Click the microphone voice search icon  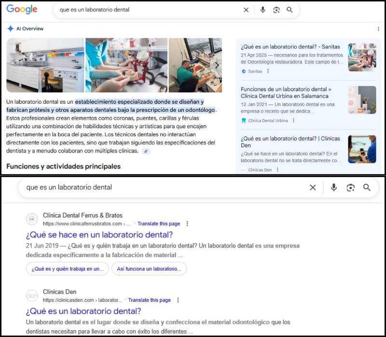(x=262, y=10)
